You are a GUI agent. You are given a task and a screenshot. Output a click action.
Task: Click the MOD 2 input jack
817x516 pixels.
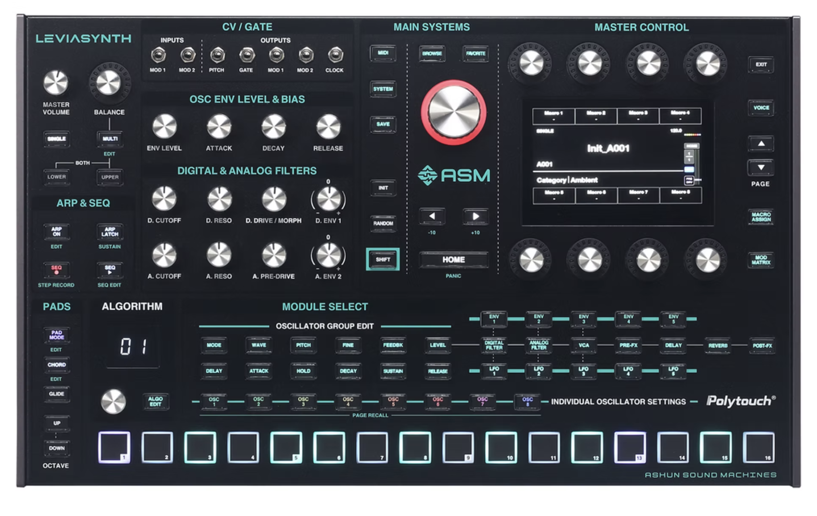pos(187,55)
